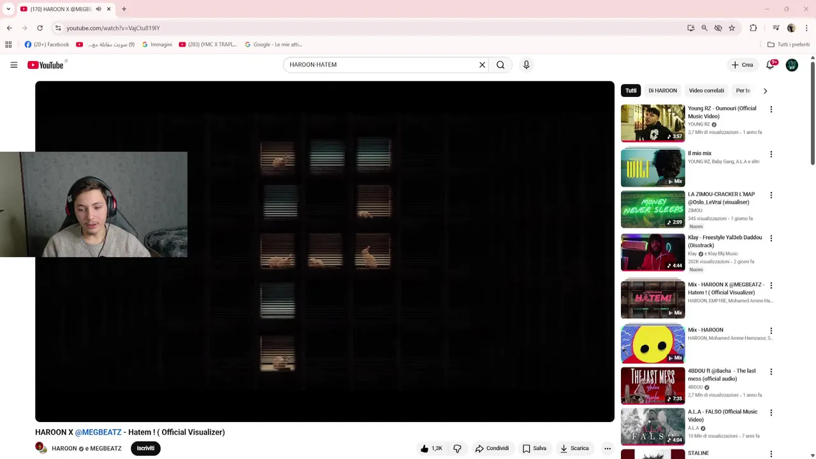This screenshot has width=816, height=459.
Task: Open the zoom magnifier in address bar
Action: (704, 28)
